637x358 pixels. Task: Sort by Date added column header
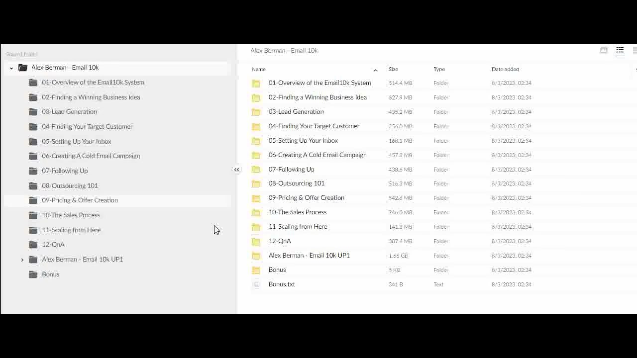coord(505,69)
